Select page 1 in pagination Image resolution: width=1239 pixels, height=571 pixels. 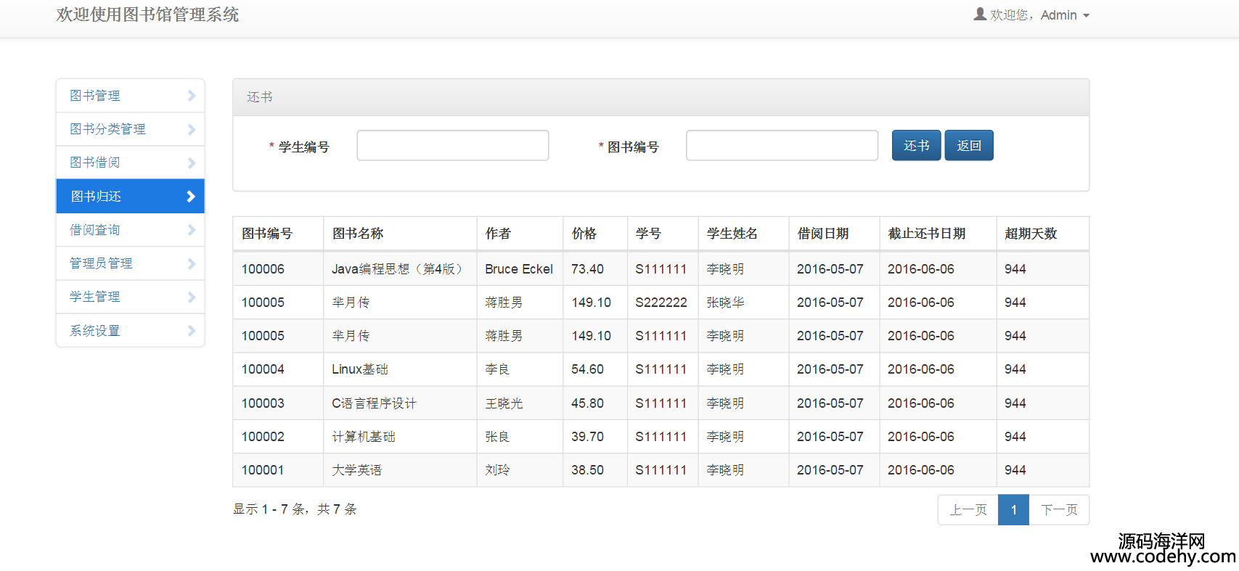coord(1013,510)
